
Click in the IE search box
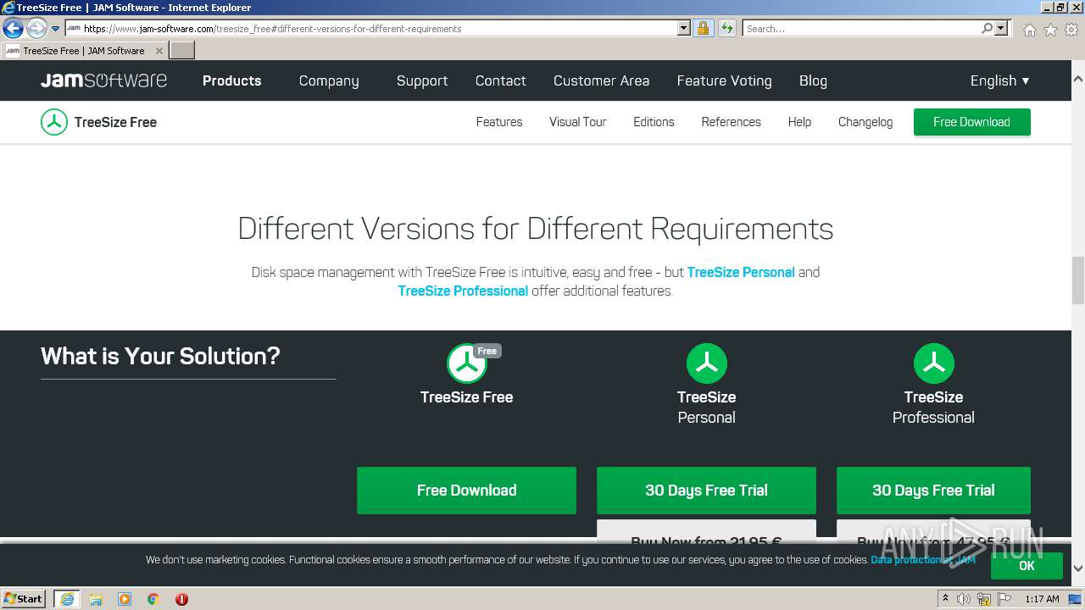(860, 28)
